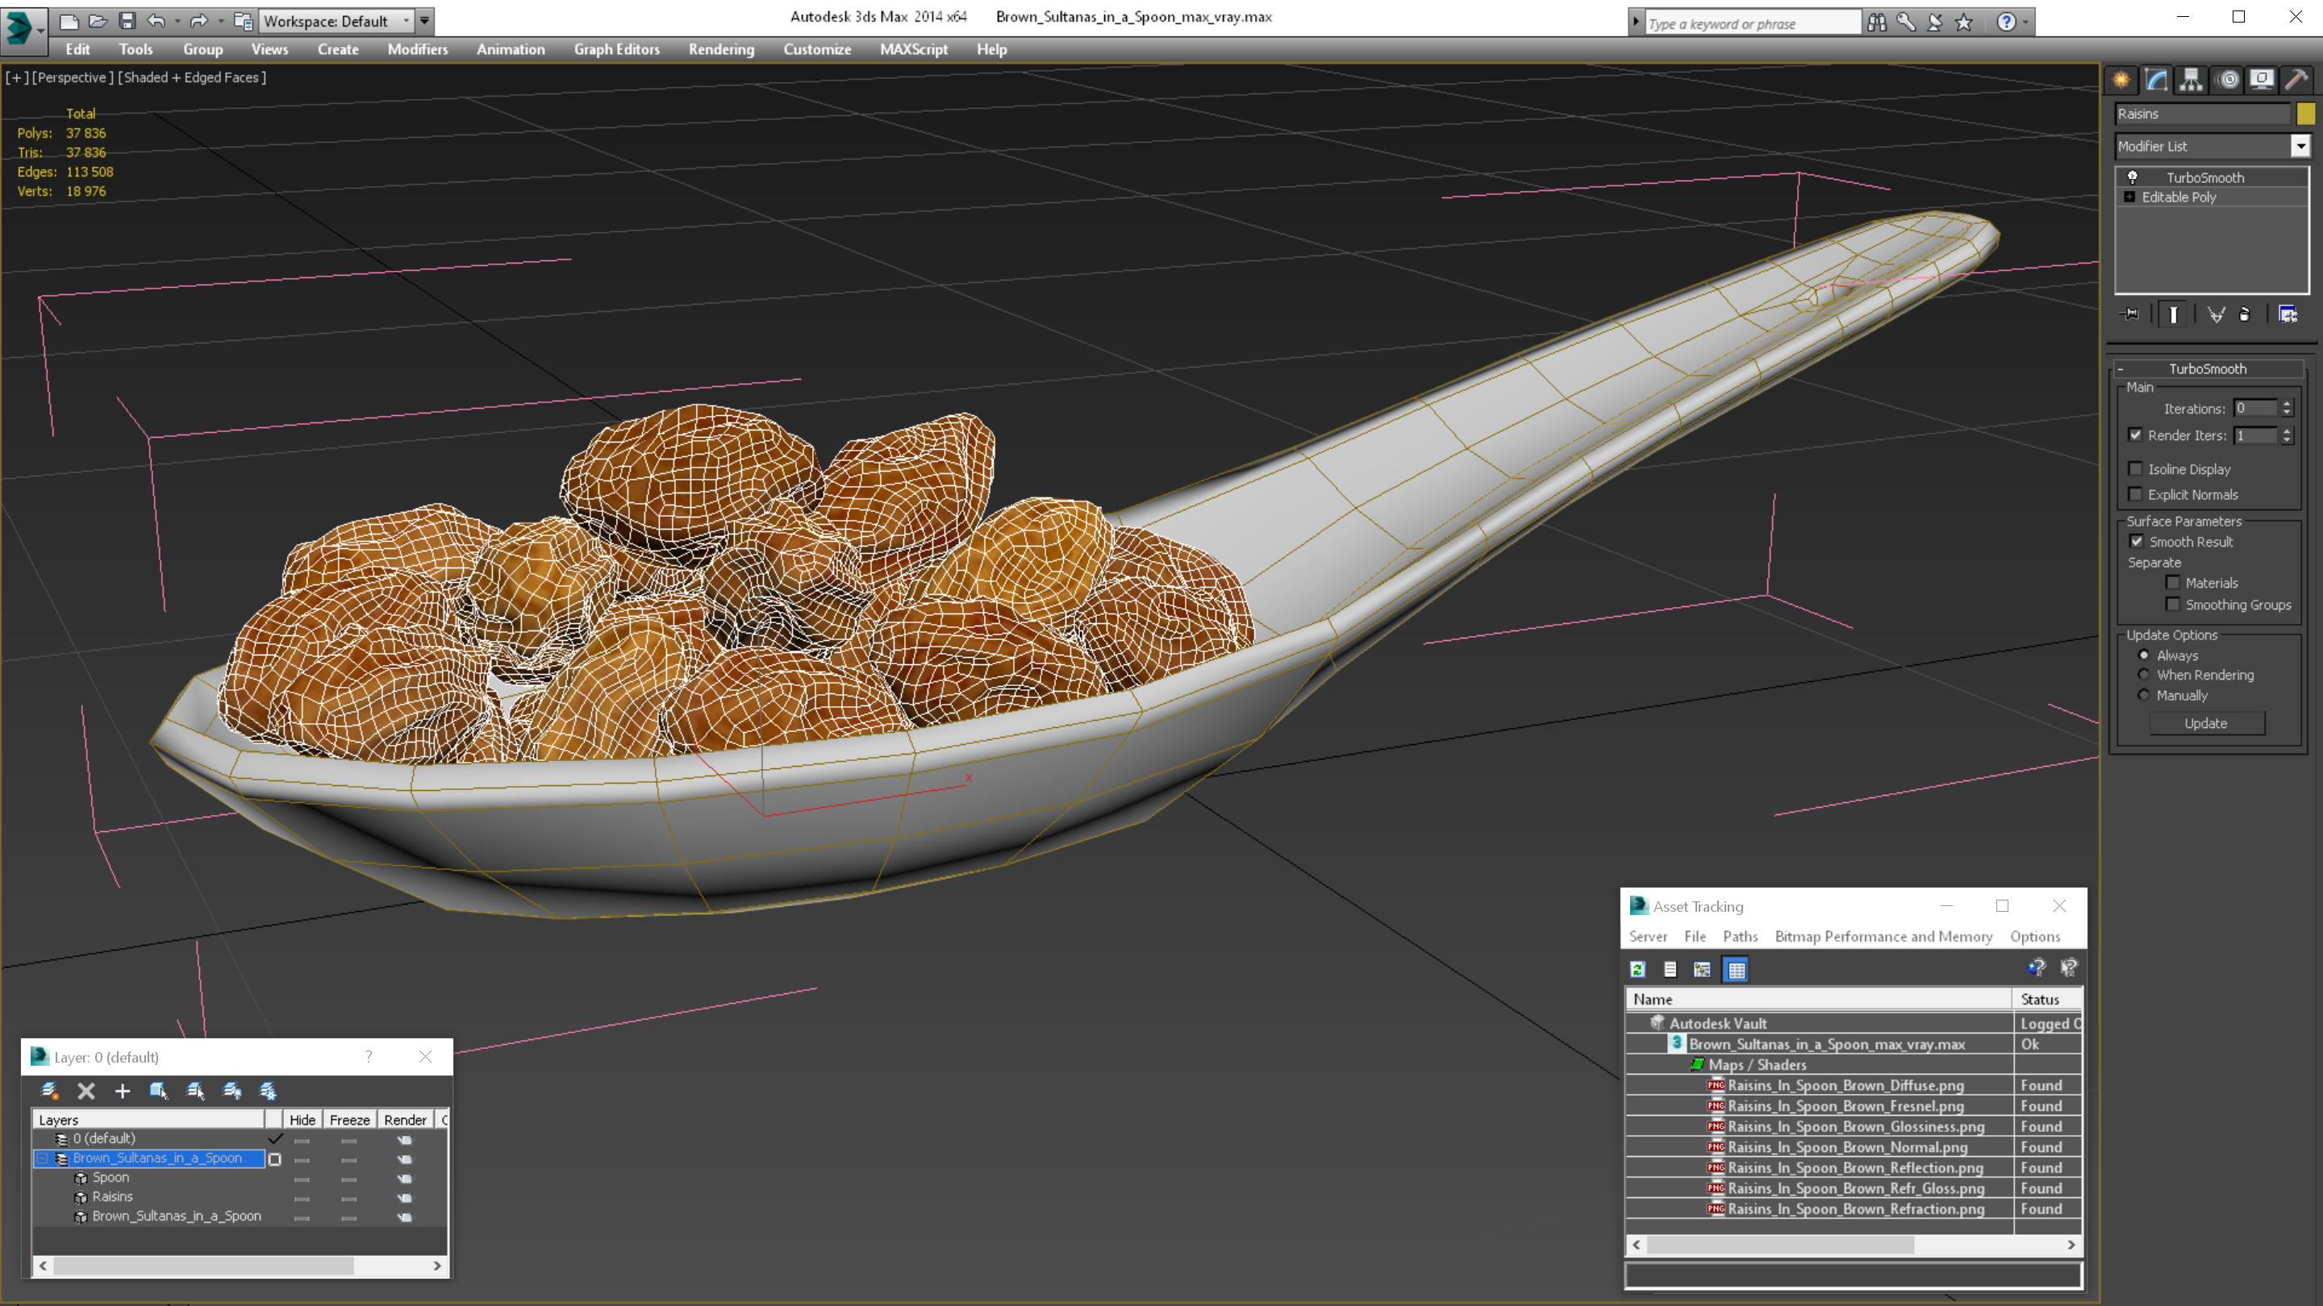The image size is (2323, 1306).
Task: Click the Undo arrow icon
Action: tap(156, 21)
